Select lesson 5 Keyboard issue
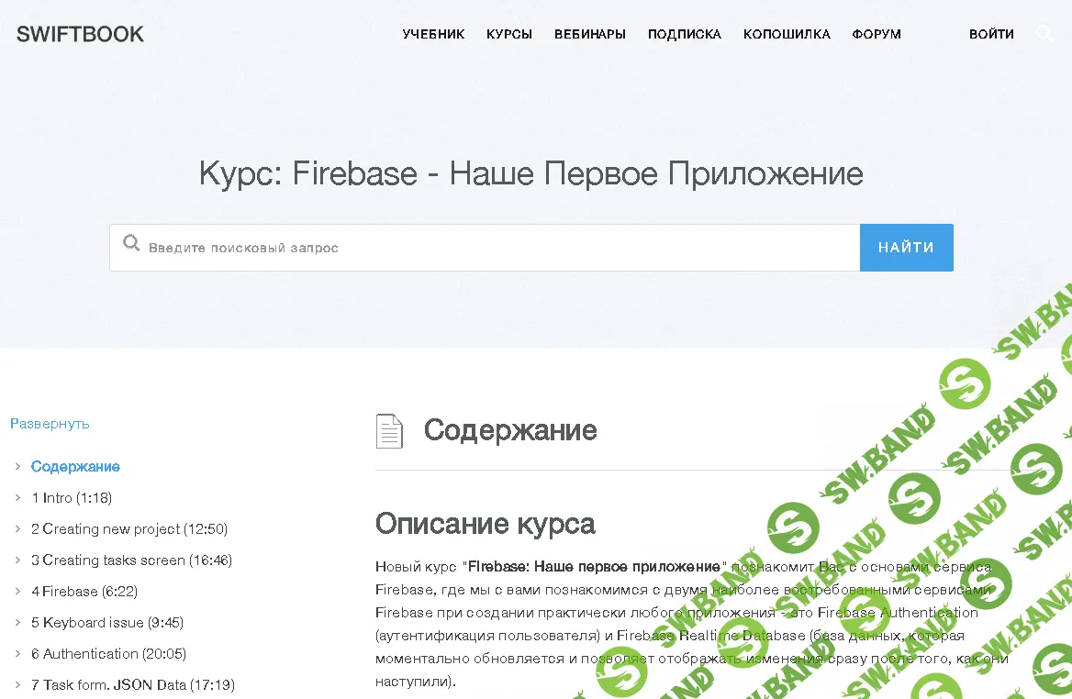 pyautogui.click(x=106, y=622)
